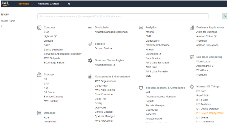Open the S3 service under Storage
The height and width of the screenshot is (124, 228).
45,79
